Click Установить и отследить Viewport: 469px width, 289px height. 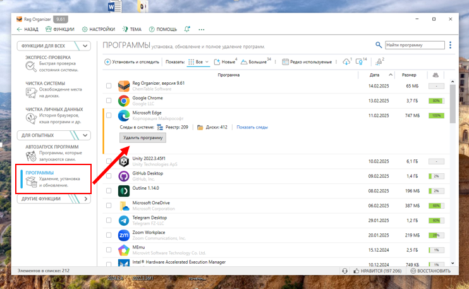tap(131, 62)
